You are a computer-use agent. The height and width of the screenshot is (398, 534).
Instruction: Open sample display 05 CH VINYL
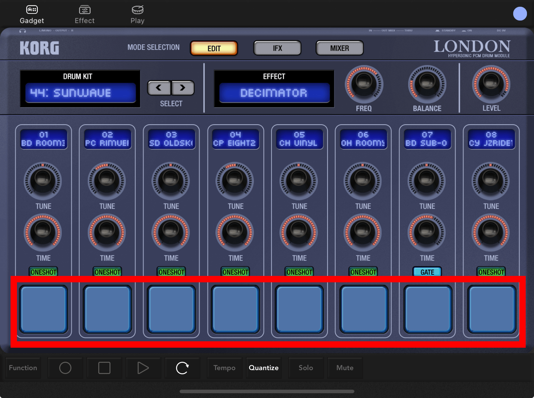(x=299, y=139)
